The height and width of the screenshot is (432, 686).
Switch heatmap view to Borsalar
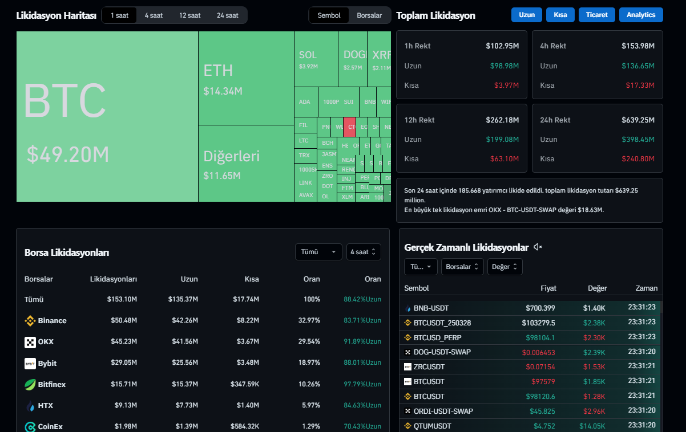point(369,15)
